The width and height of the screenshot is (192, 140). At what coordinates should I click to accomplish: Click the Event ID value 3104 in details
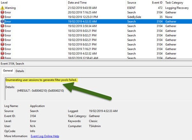(x=33, y=116)
